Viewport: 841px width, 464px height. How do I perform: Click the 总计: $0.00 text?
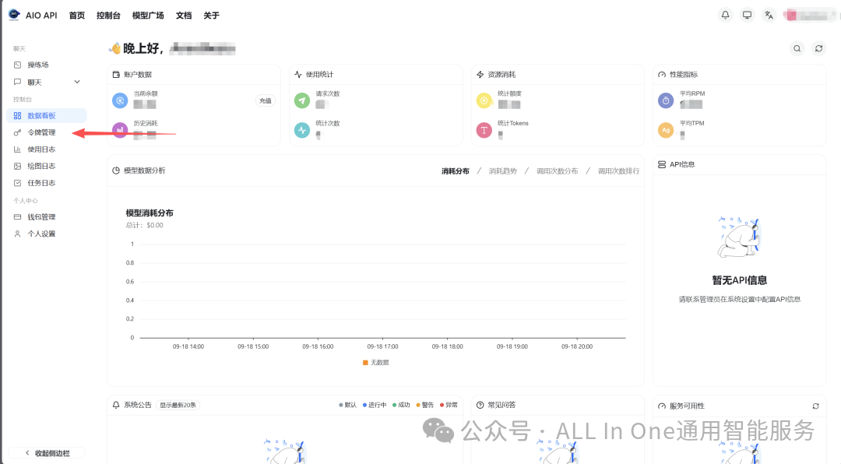point(145,225)
